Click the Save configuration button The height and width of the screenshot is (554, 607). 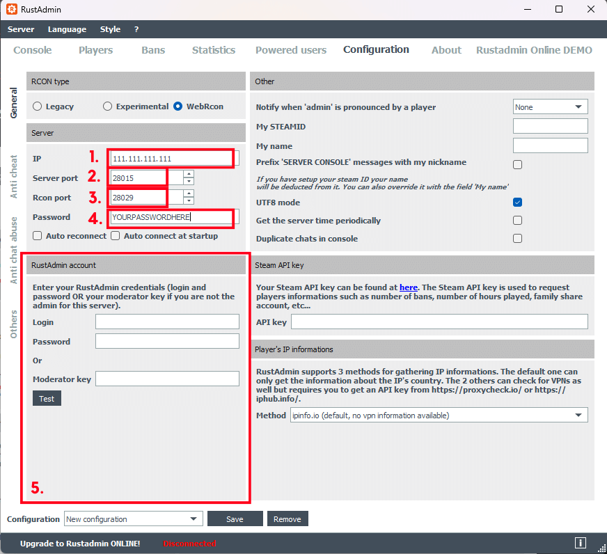[235, 519]
